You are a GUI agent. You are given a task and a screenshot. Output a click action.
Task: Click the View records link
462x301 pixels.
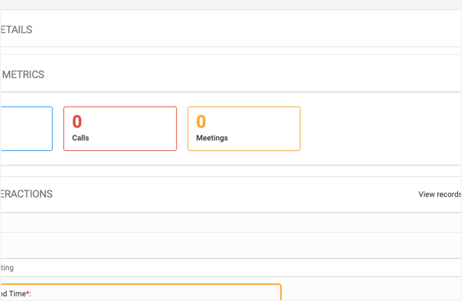pyautogui.click(x=440, y=194)
